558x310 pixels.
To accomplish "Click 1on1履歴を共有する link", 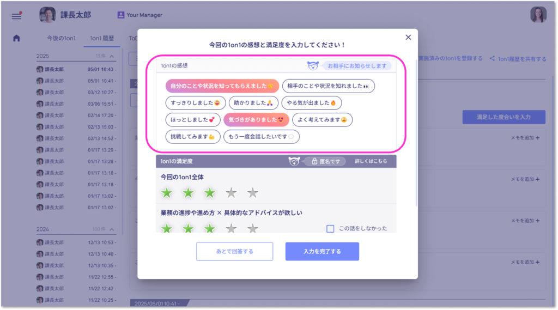I will coord(522,59).
